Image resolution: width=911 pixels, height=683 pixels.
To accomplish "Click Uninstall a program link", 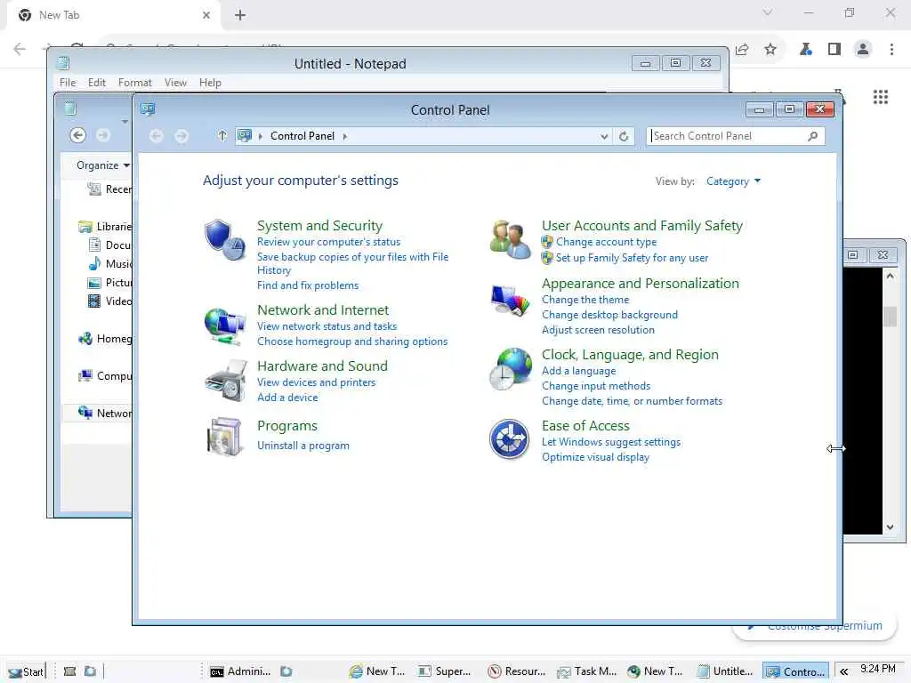I will (x=303, y=446).
